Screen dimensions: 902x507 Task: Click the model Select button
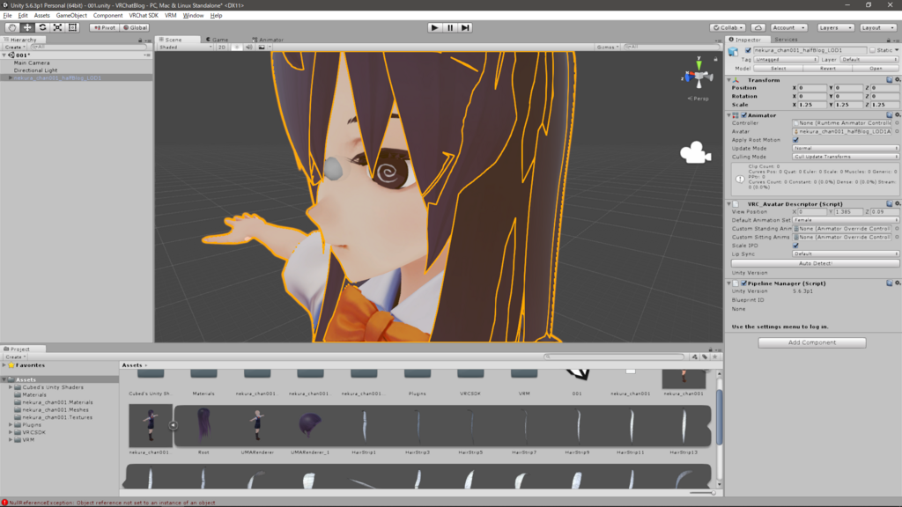[x=778, y=69]
